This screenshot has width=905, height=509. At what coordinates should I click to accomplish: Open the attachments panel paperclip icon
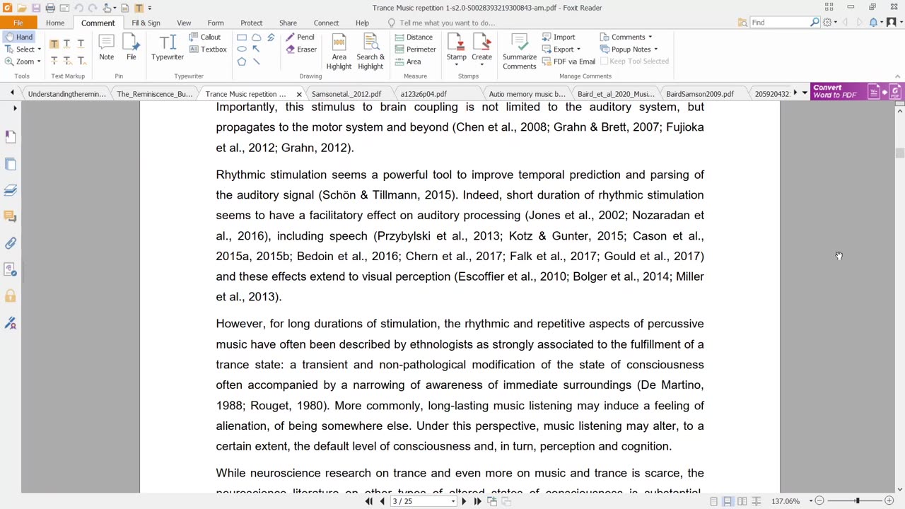11,243
